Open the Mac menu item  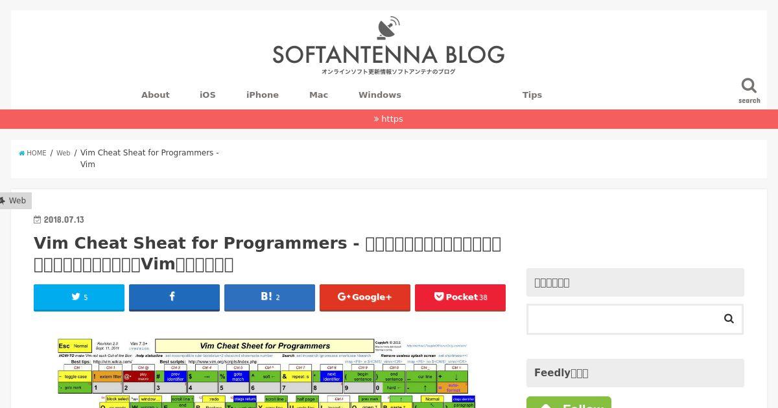(319, 95)
